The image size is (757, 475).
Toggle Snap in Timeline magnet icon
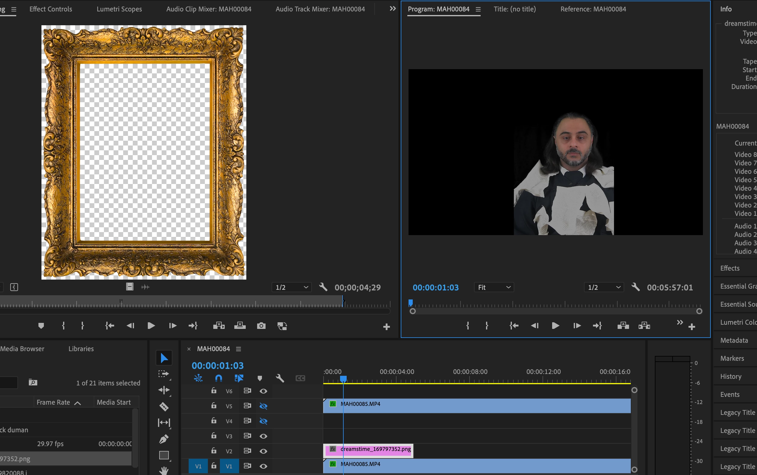click(218, 378)
